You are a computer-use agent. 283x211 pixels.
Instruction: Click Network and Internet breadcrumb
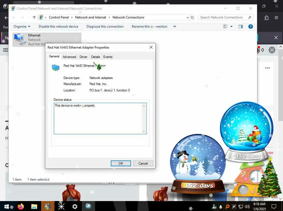coord(91,17)
